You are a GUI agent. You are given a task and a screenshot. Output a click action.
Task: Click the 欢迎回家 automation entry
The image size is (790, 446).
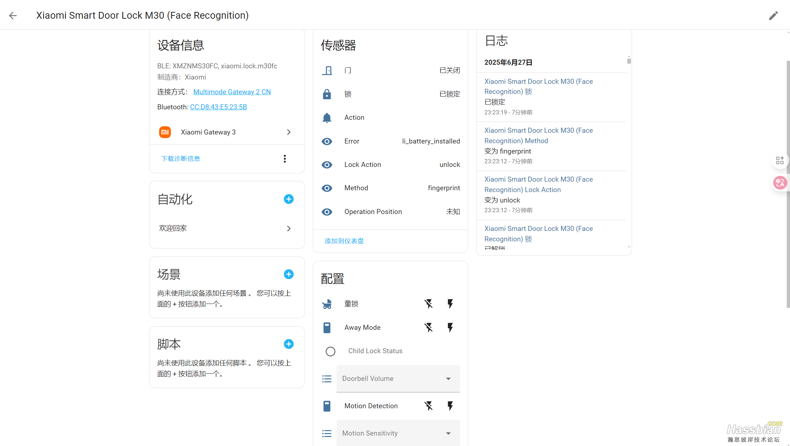(227, 228)
